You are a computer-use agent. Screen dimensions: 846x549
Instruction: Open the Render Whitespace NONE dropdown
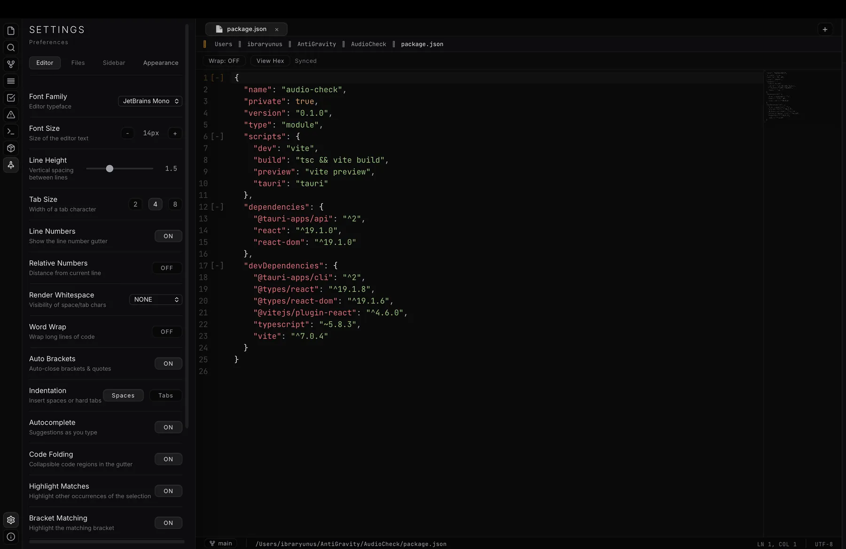coord(156,300)
